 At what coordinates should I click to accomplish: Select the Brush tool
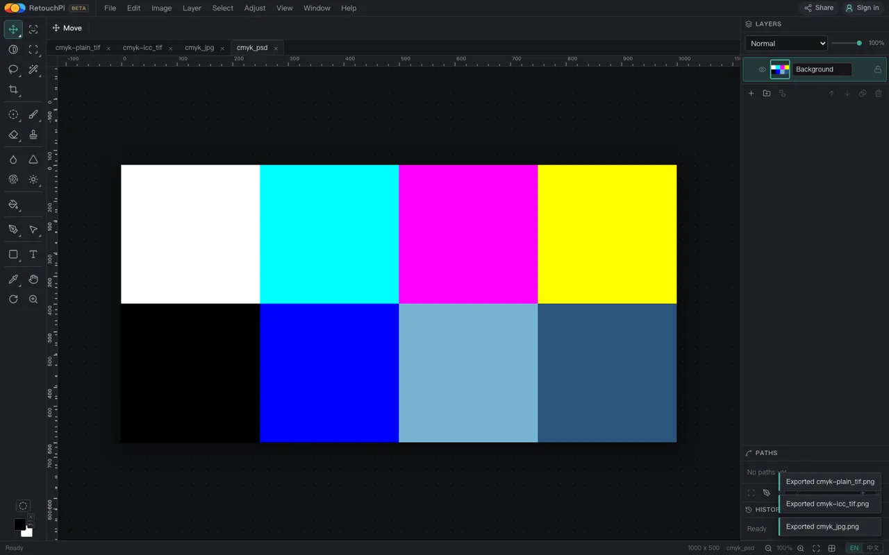[33, 114]
